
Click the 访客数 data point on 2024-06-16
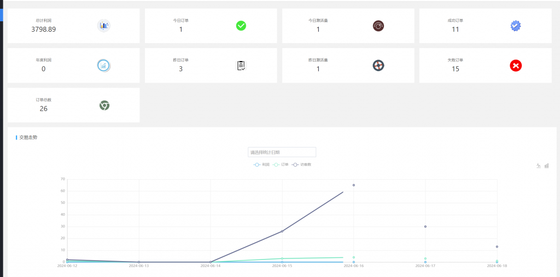[x=354, y=185]
